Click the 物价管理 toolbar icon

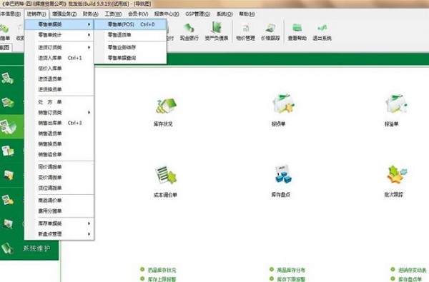tap(245, 32)
